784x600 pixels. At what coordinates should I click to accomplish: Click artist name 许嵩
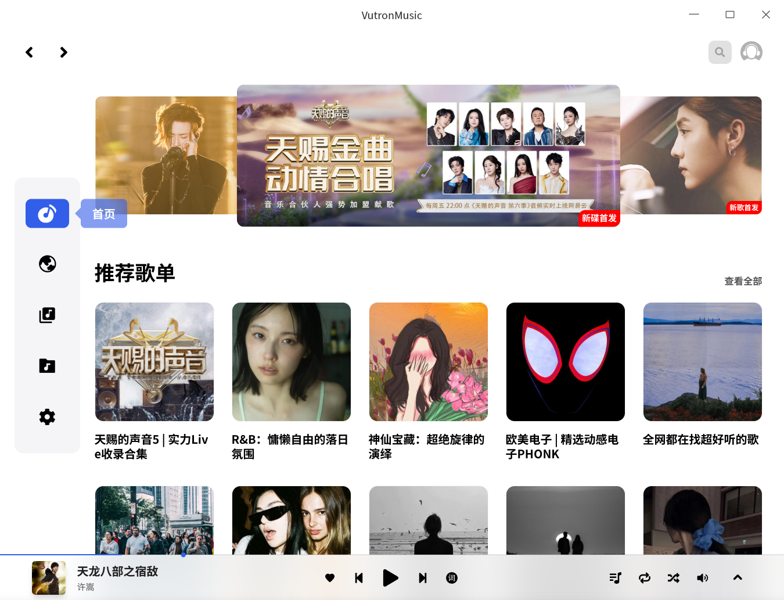[x=86, y=587]
